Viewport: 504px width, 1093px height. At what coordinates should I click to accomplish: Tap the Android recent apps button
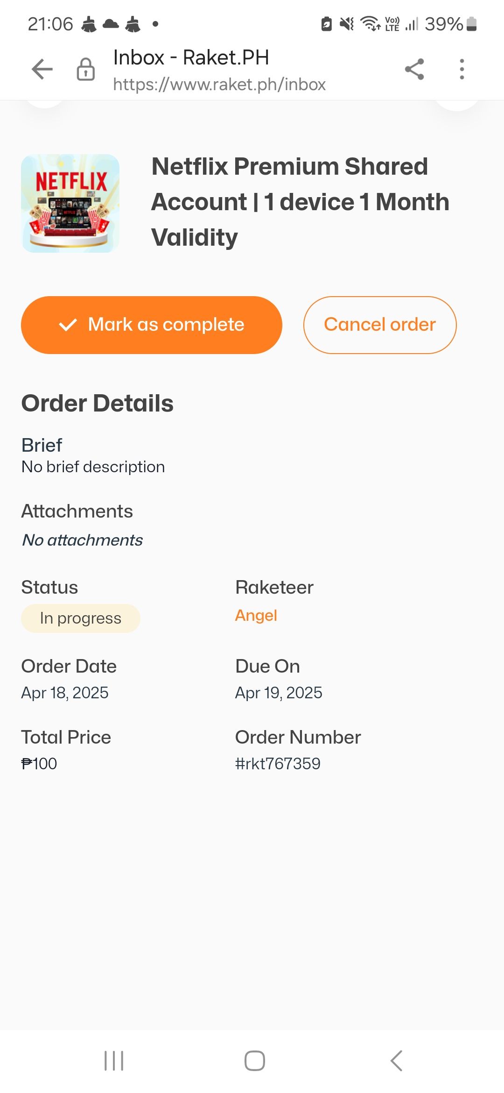114,1060
